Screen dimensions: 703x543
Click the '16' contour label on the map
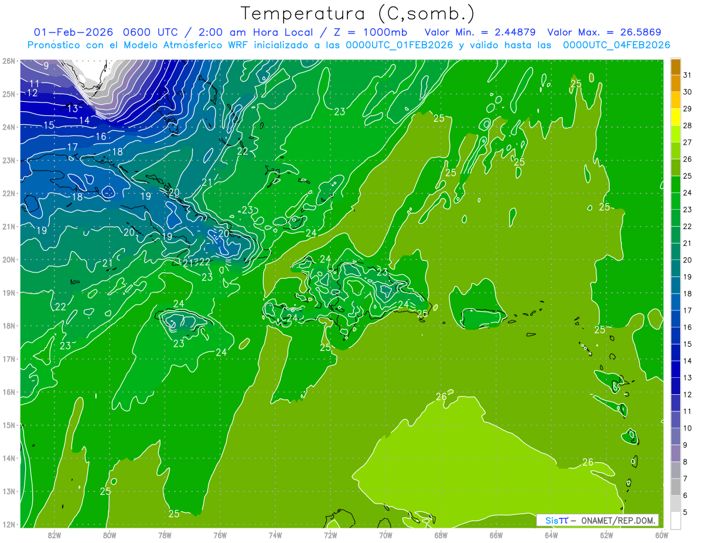[x=101, y=136]
